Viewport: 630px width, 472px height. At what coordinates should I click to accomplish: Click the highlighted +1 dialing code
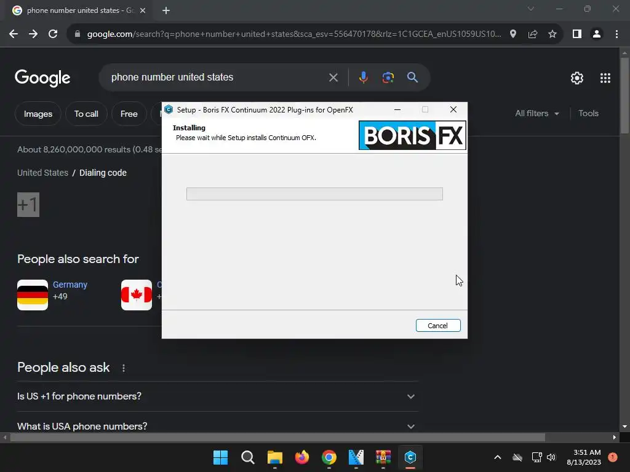point(28,205)
